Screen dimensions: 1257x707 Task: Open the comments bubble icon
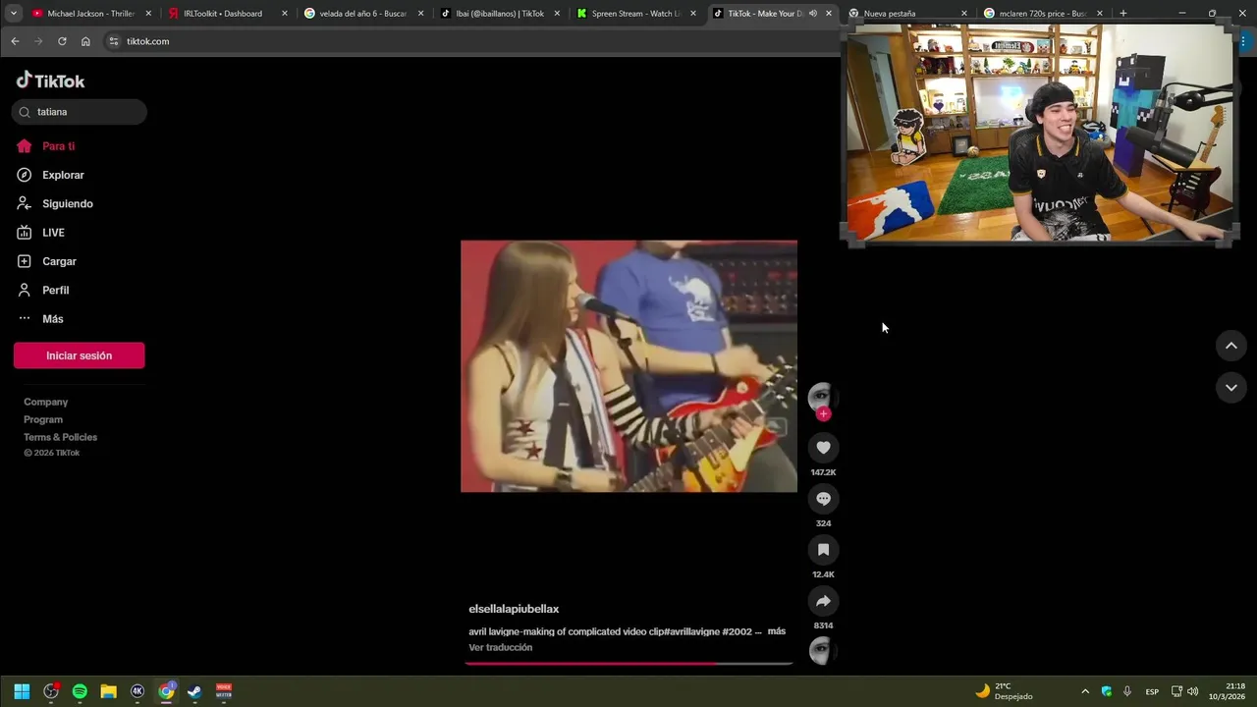pyautogui.click(x=823, y=499)
